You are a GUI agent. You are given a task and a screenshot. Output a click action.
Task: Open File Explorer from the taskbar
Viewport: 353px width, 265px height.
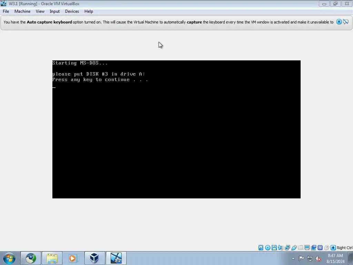click(52, 258)
